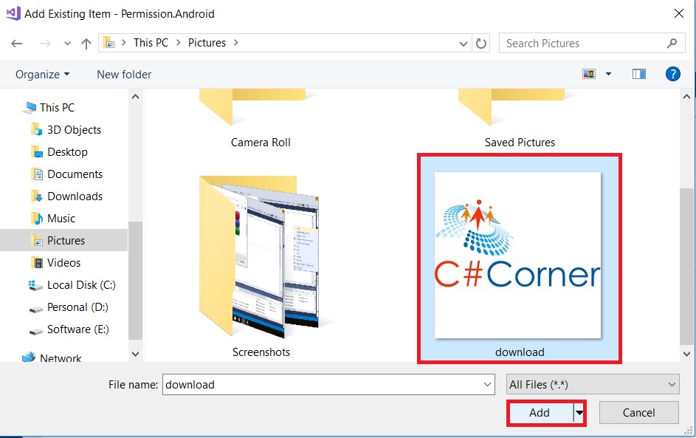Open the Organize dropdown
This screenshot has height=438, width=696.
click(x=40, y=74)
